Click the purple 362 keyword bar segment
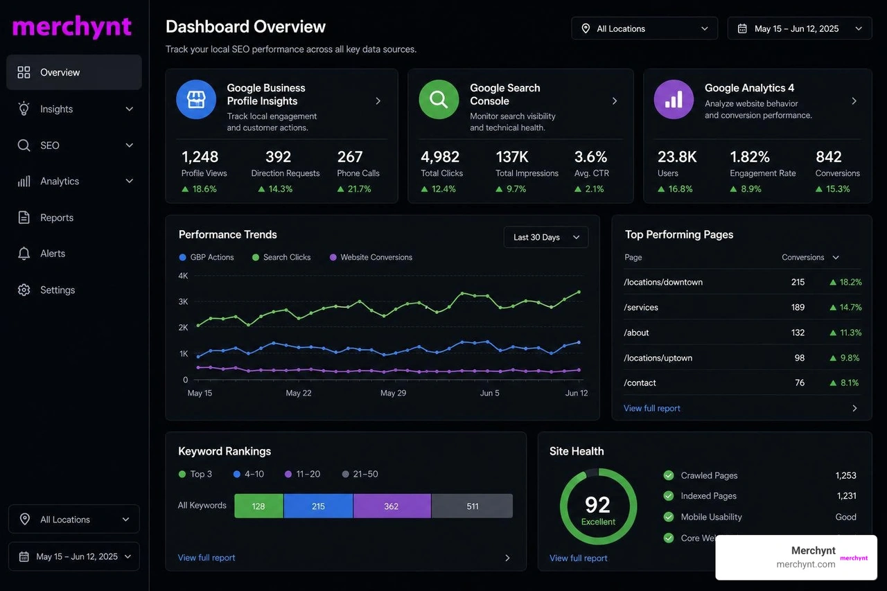 (x=392, y=506)
